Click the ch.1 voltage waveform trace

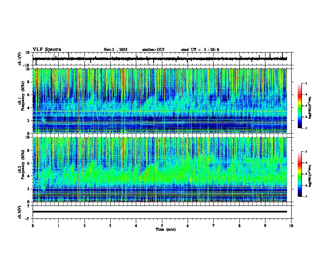[160, 59]
